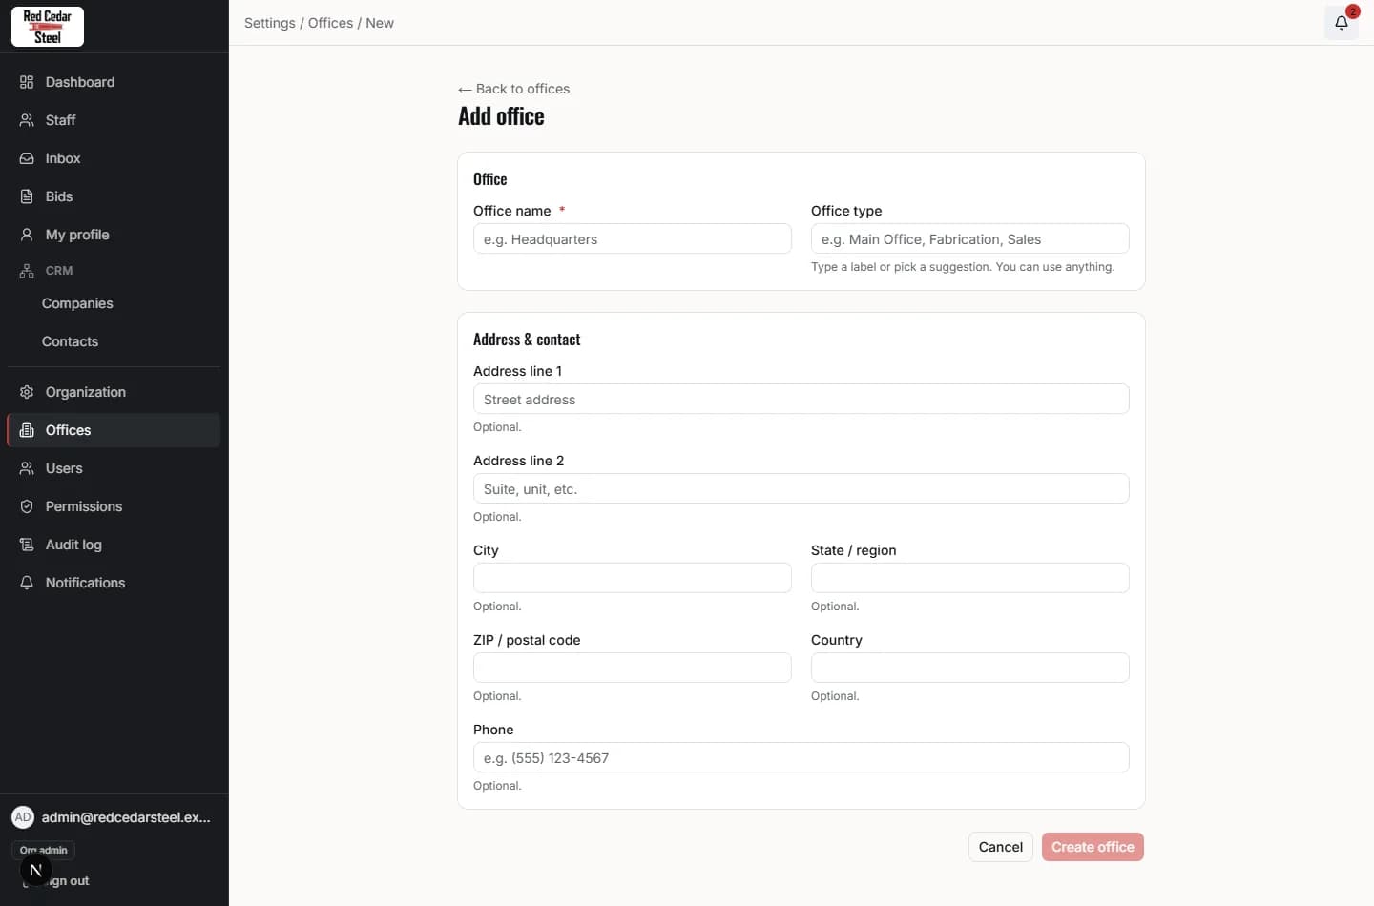Screen dimensions: 1374x906
Task: Click the Staff people icon
Action: click(x=27, y=120)
